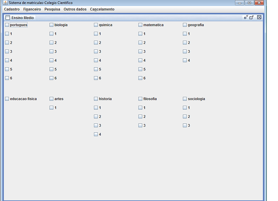The image size is (278, 201).
Task: Toggle the artes checkbox
Action: click(56, 99)
